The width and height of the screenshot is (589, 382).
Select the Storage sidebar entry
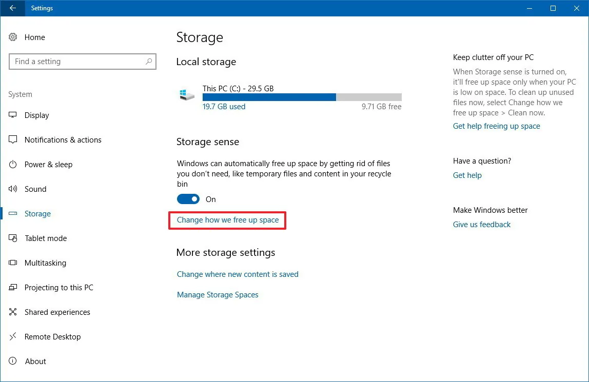(x=37, y=213)
